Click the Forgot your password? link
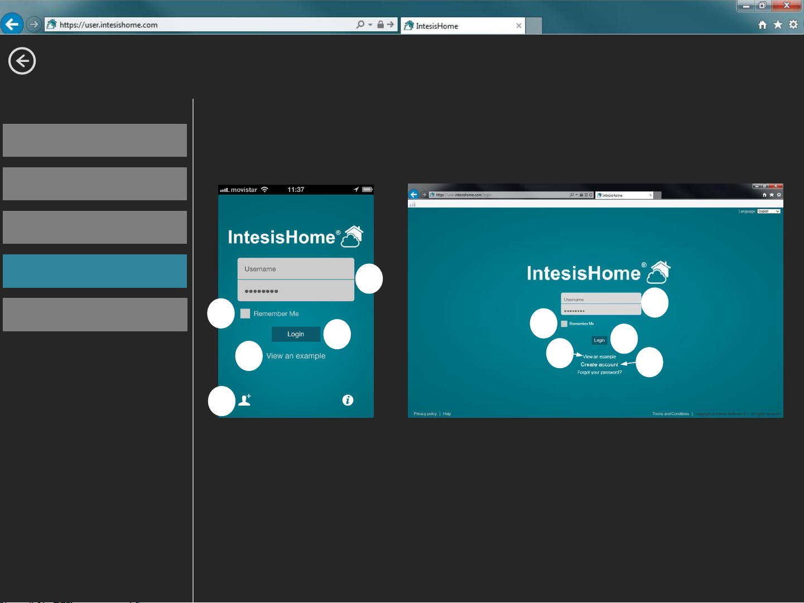The width and height of the screenshot is (804, 603). click(x=599, y=372)
